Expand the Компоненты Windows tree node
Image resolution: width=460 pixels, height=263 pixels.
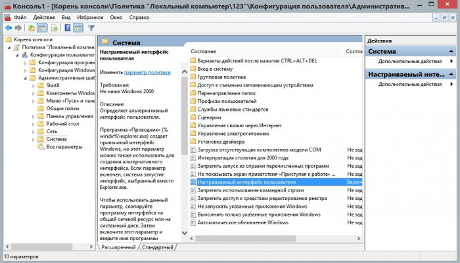click(33, 93)
